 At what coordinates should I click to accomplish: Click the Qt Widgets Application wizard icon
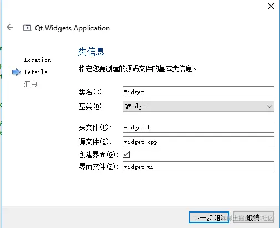[27, 28]
